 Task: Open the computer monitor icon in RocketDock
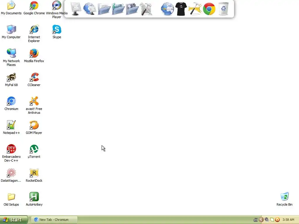coord(76,9)
